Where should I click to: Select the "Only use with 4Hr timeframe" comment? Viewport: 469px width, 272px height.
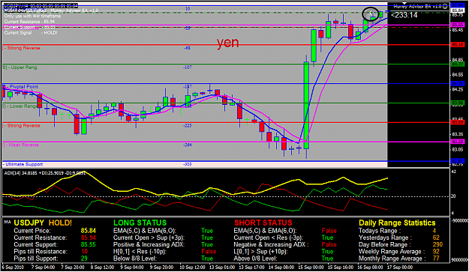(32, 16)
